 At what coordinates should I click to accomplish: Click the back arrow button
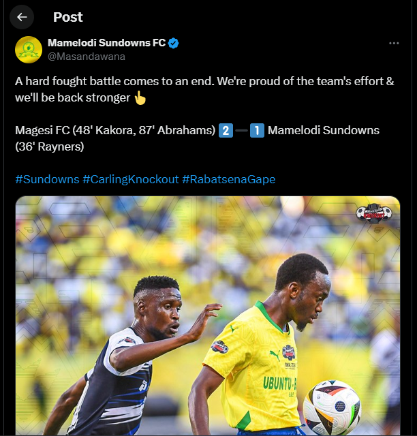coord(22,17)
